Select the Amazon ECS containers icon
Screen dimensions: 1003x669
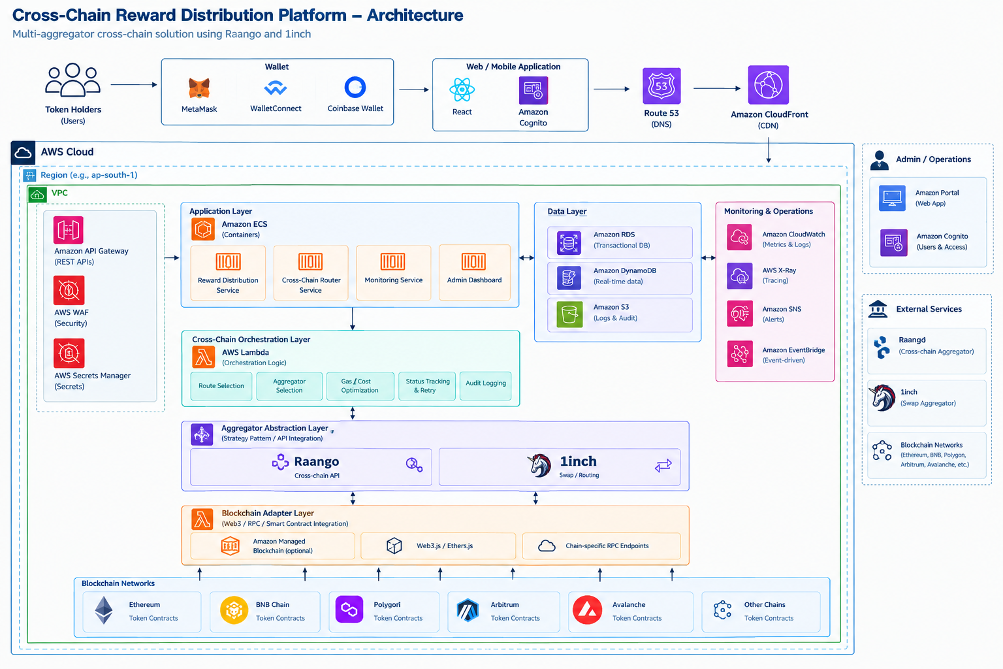(x=203, y=229)
